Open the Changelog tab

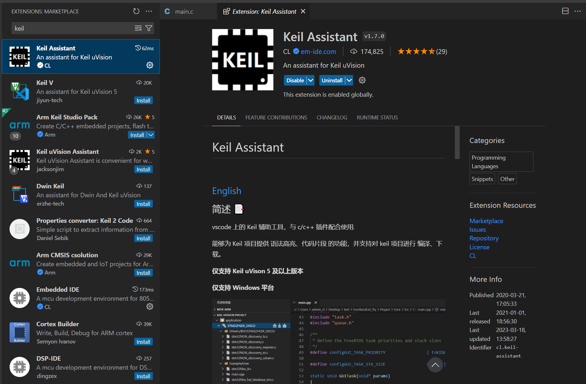(332, 117)
